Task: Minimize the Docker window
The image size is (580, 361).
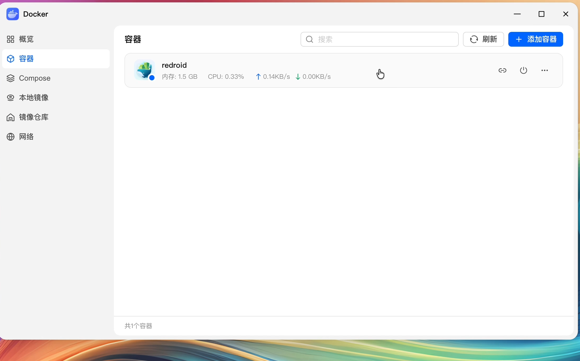Action: tap(517, 14)
